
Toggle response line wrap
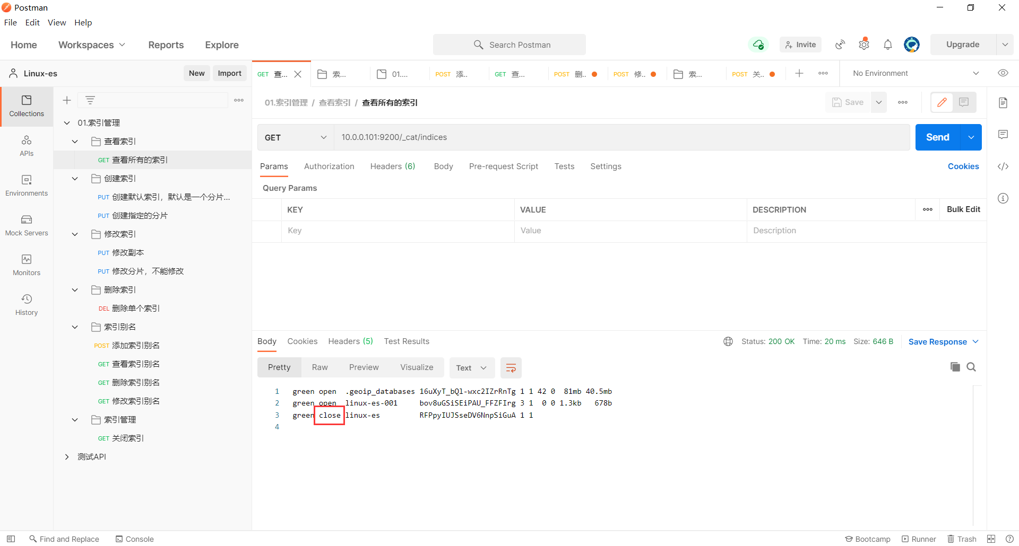(x=511, y=368)
